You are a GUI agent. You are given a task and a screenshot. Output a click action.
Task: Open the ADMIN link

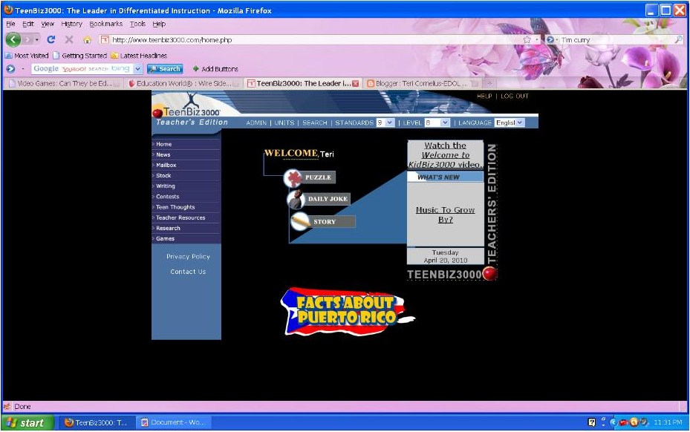click(x=256, y=122)
